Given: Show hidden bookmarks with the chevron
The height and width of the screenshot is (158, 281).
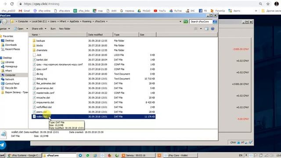Looking at the screenshot, I should (256, 11).
